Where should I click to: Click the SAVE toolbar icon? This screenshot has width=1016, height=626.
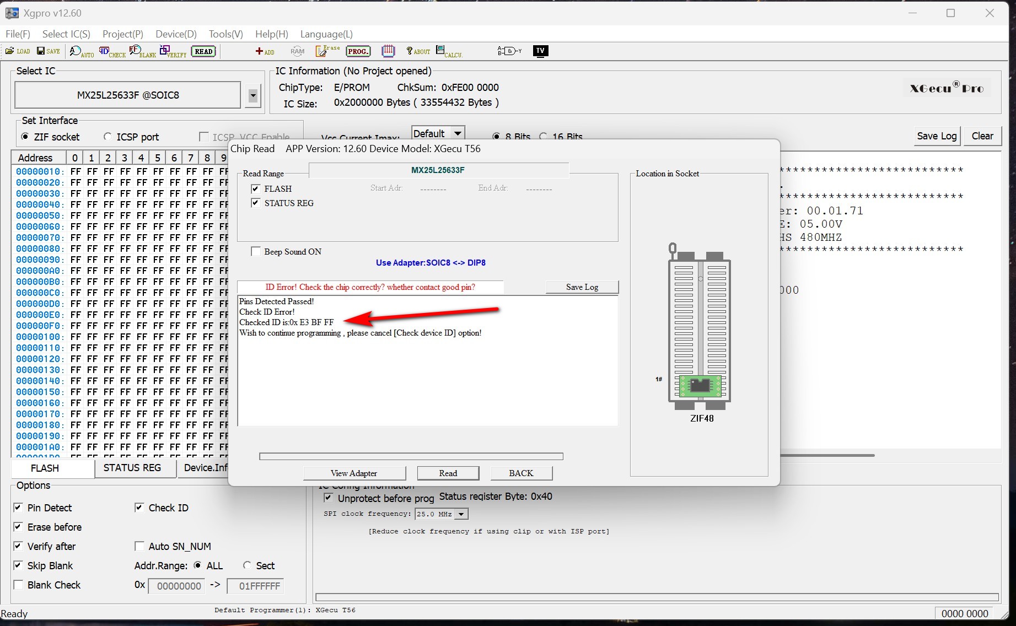[48, 51]
